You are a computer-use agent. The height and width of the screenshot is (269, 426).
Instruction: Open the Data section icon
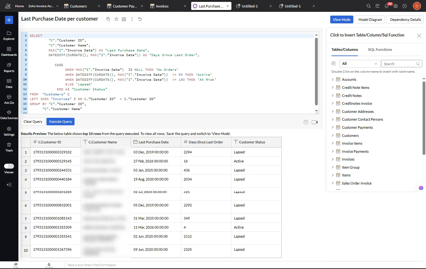coord(9,84)
